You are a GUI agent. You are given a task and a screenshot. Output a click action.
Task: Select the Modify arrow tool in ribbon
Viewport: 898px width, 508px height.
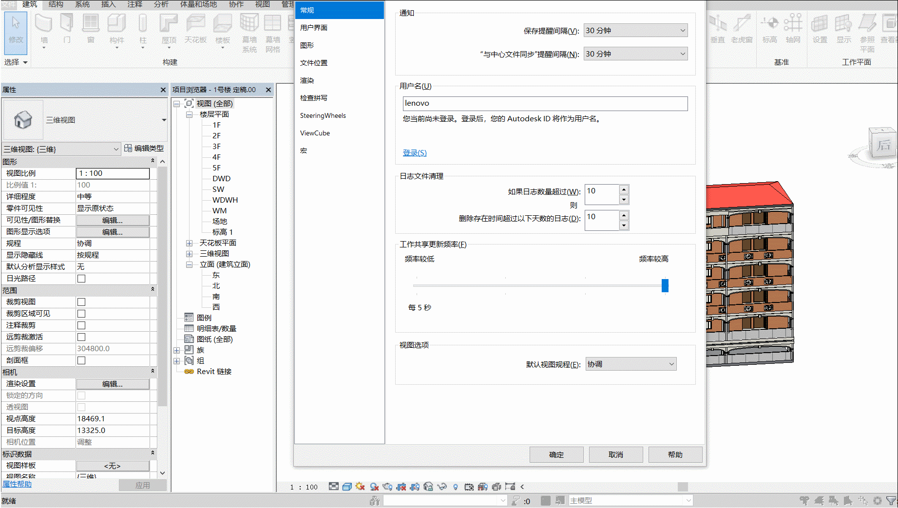click(16, 32)
